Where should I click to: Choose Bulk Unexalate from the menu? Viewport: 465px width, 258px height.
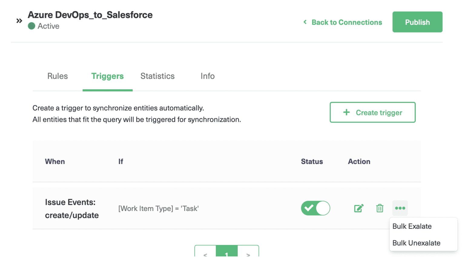416,243
